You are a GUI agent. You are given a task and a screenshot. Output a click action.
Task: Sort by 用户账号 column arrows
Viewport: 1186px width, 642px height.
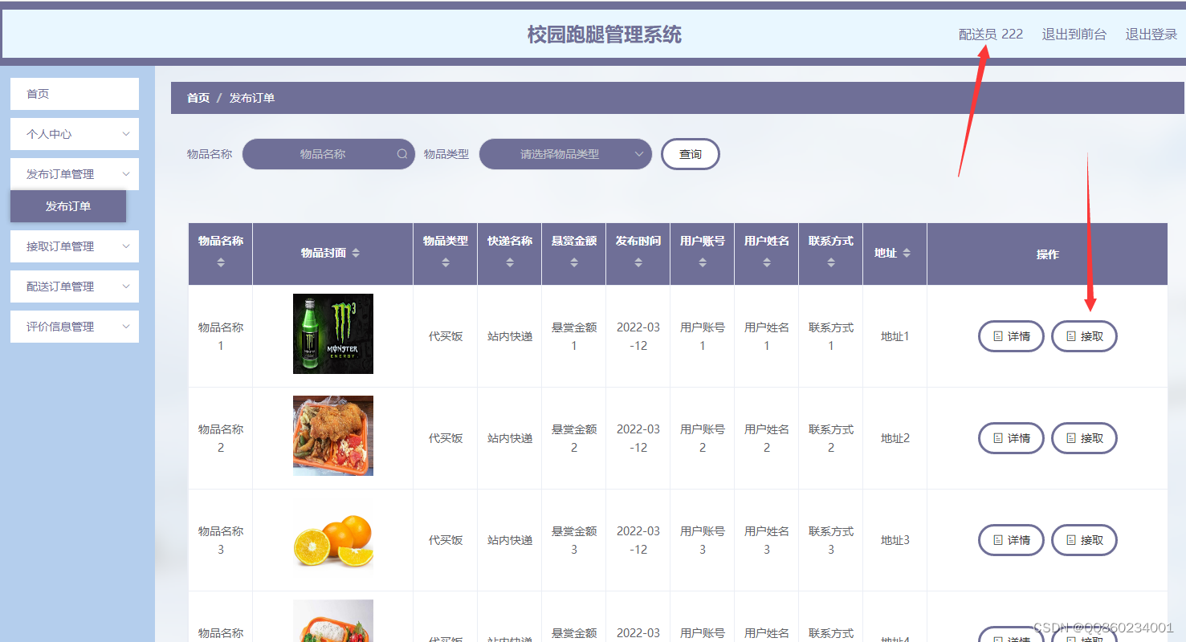[703, 262]
